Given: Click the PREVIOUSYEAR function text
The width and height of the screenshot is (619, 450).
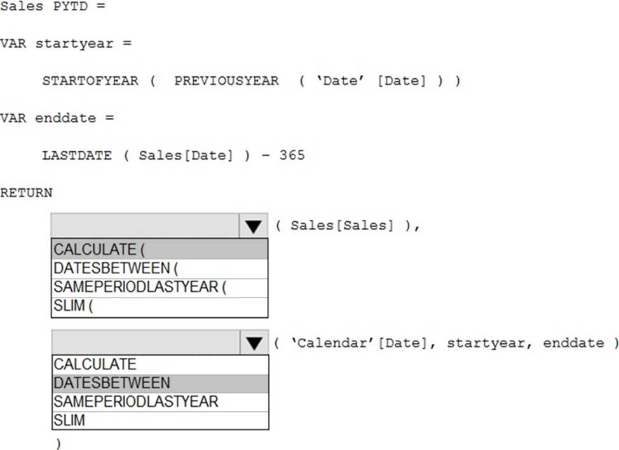Looking at the screenshot, I should (226, 81).
